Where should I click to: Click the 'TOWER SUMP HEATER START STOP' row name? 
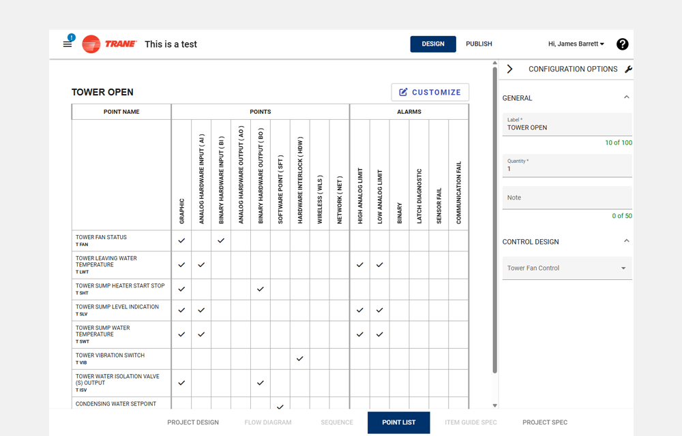[x=120, y=285]
